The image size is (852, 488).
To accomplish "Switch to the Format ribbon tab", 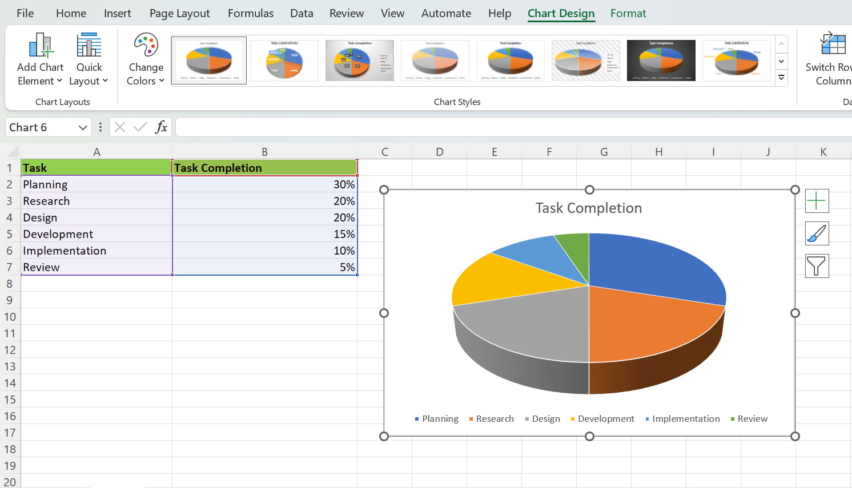I will pyautogui.click(x=628, y=13).
